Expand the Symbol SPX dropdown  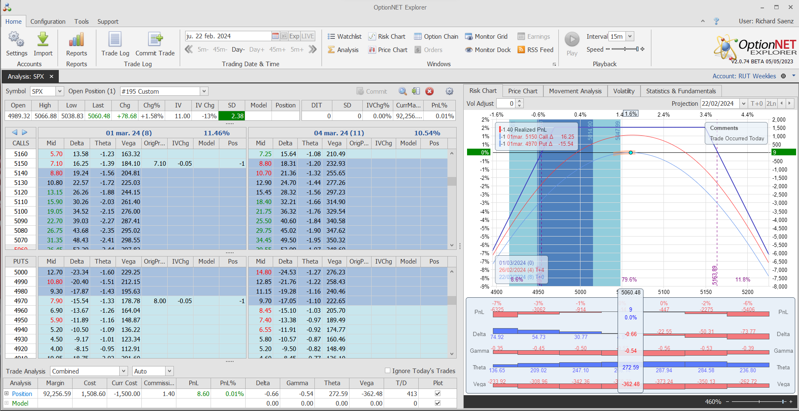pos(60,91)
